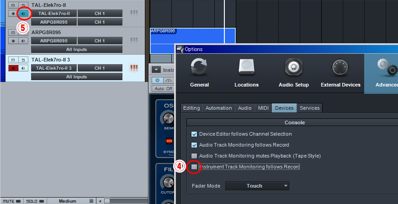
Task: Open the Medium track height dropdown
Action: (68, 201)
